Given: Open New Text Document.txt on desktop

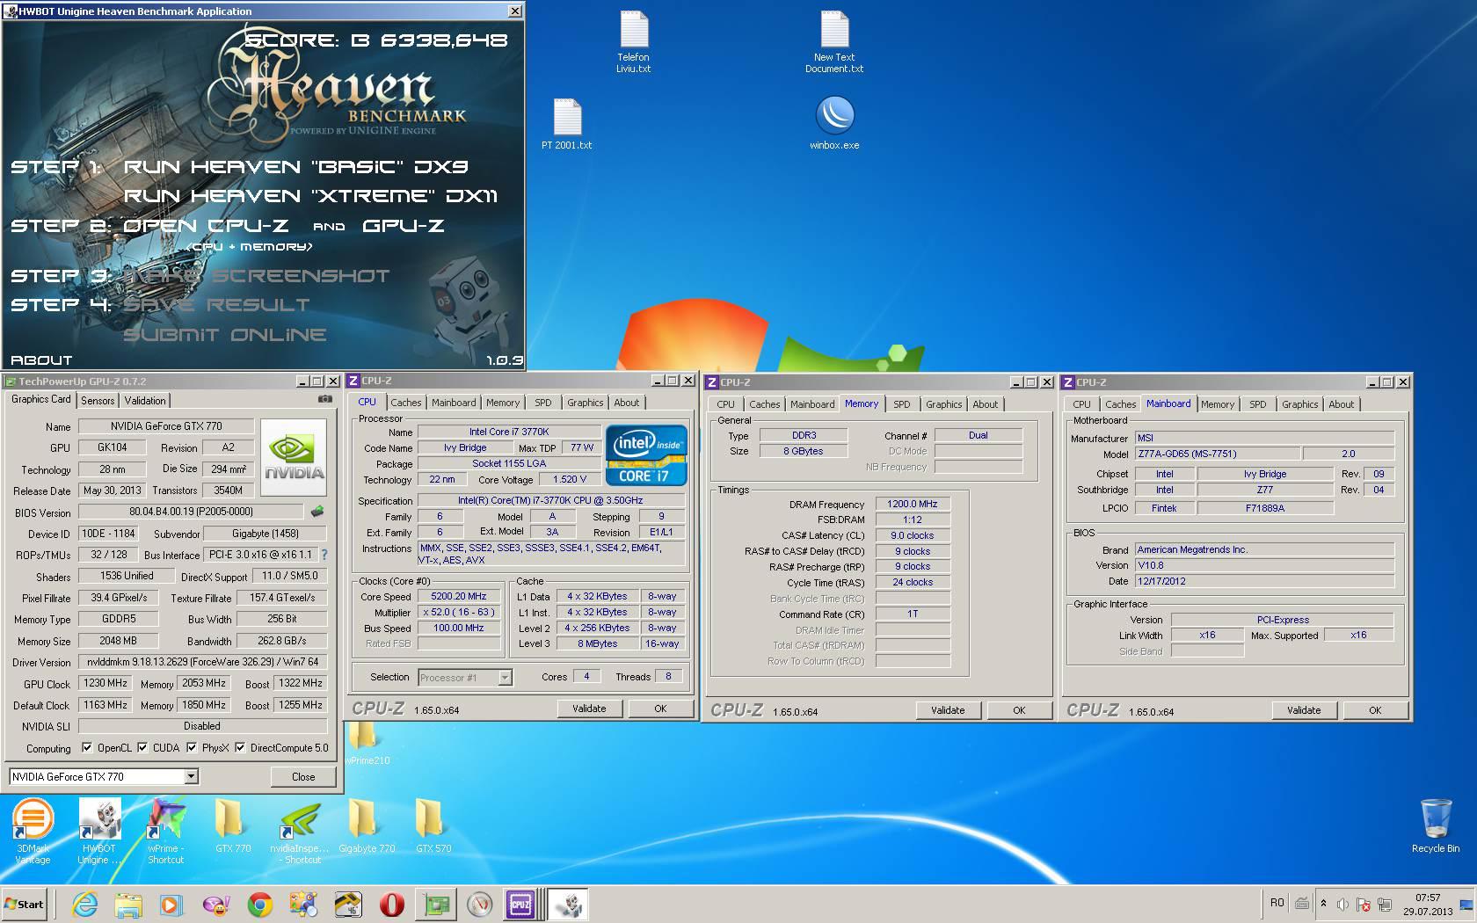Looking at the screenshot, I should click(x=834, y=42).
